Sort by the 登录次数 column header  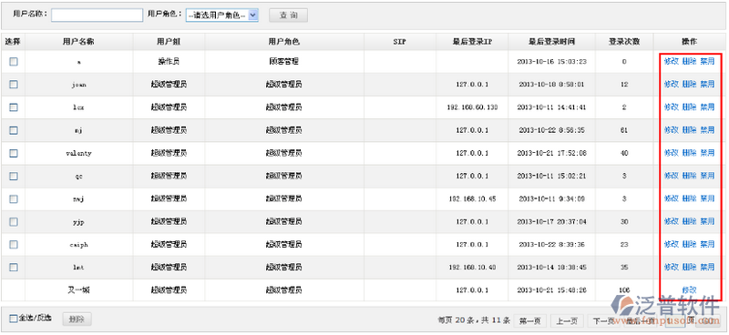[x=624, y=42]
